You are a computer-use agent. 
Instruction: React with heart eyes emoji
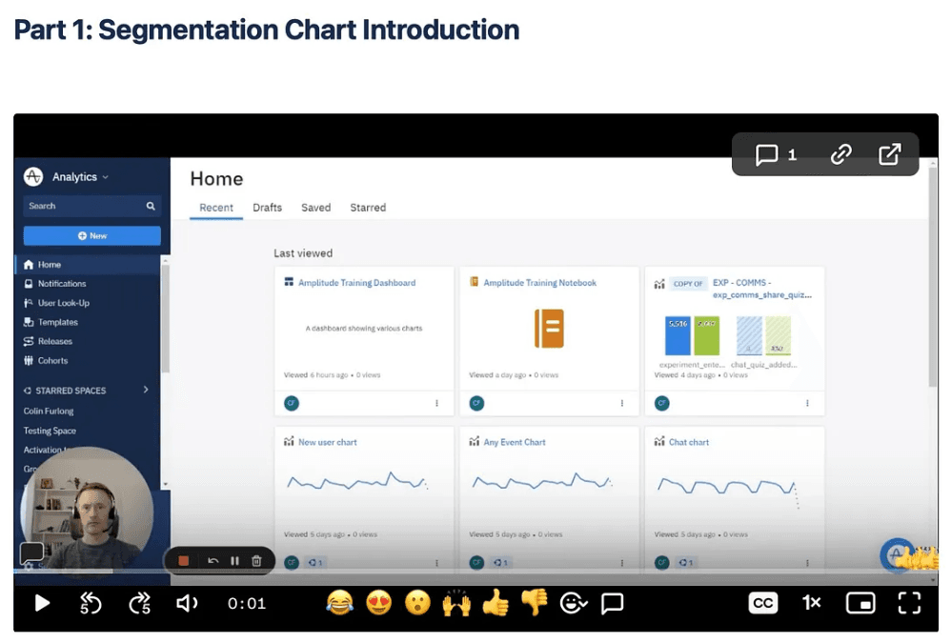(x=378, y=602)
